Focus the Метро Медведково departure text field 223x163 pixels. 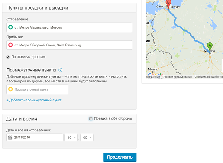[72, 27]
